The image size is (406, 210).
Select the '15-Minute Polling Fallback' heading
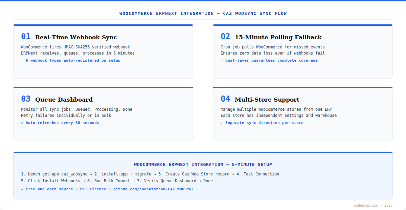pos(278,37)
